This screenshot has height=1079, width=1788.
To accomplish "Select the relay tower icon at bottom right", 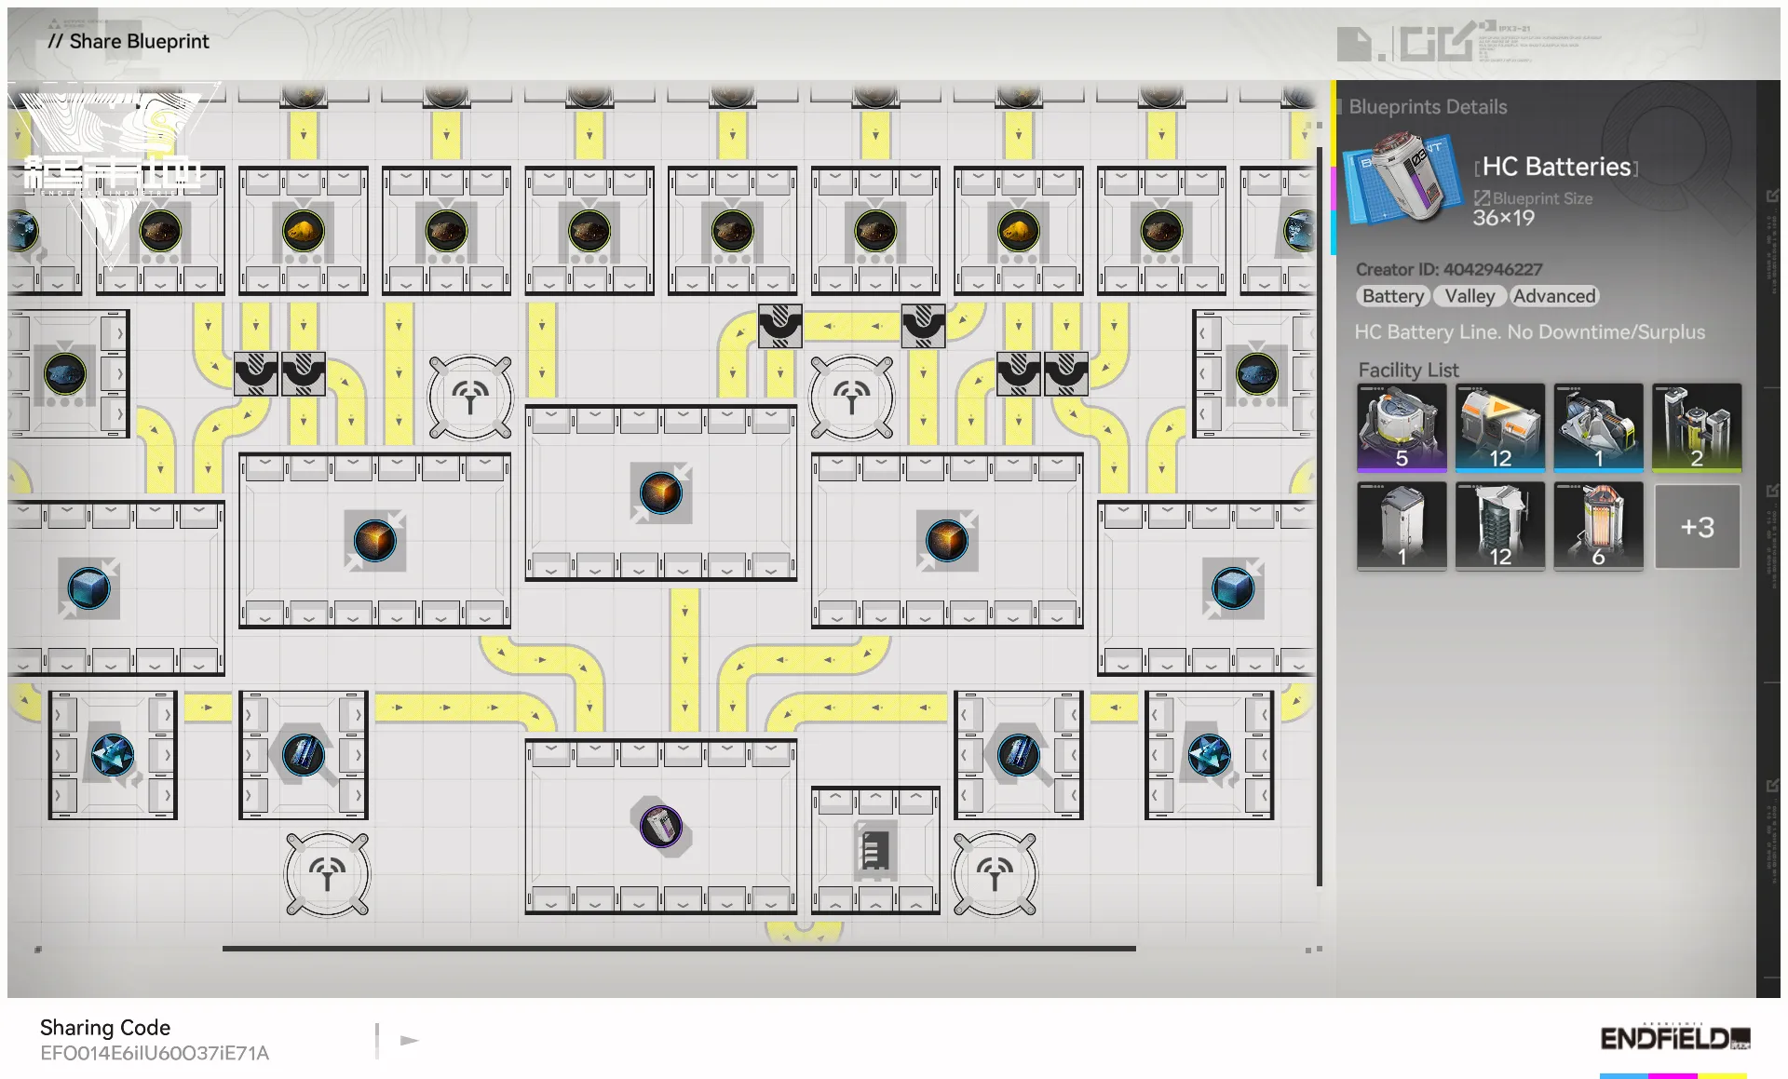I will tap(995, 874).
